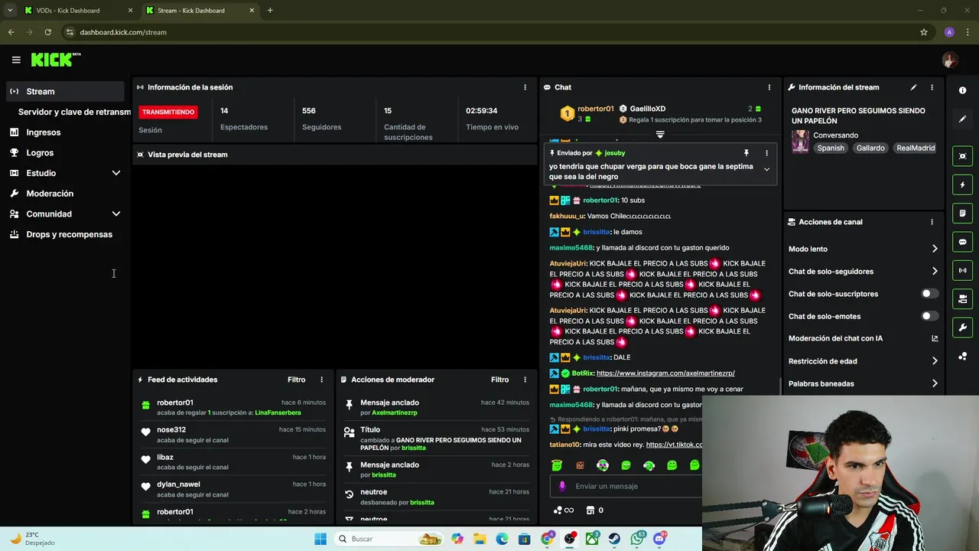Click the Conversando category thumbnail
This screenshot has width=979, height=551.
pos(800,142)
